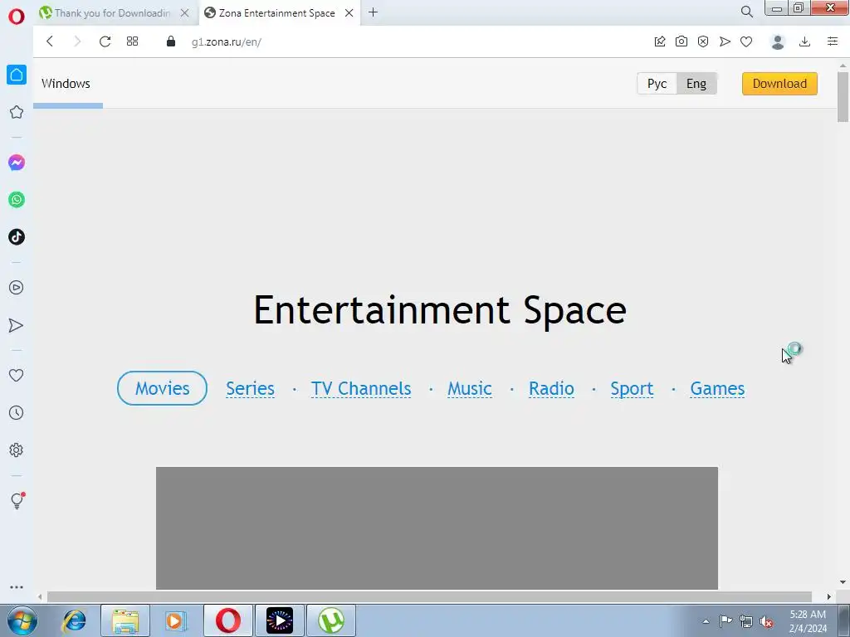Open the browser downloads icon
850x637 pixels.
point(805,41)
